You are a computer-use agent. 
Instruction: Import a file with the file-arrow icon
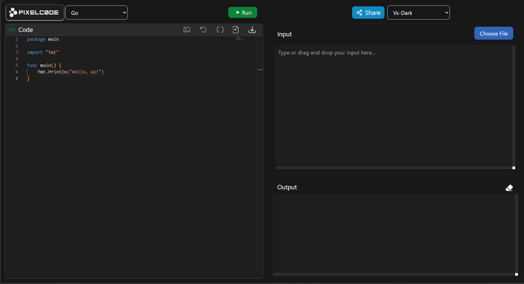[x=236, y=30]
